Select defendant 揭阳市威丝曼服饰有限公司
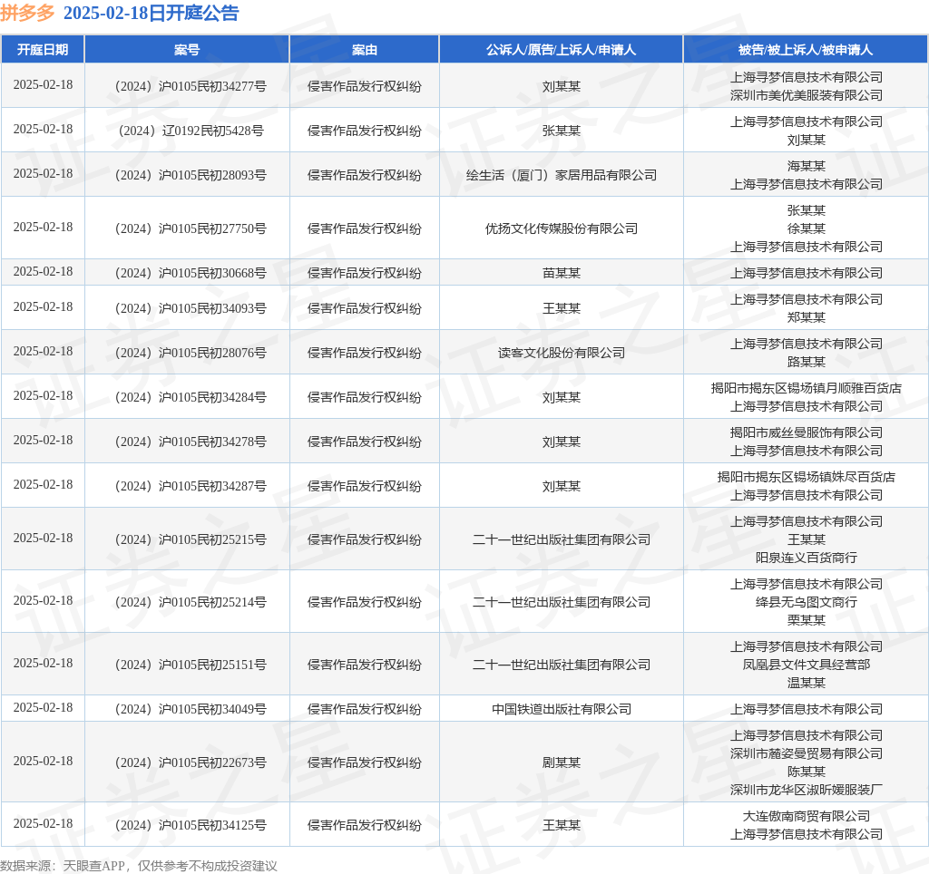Screen dimensions: 929x874 (806, 432)
